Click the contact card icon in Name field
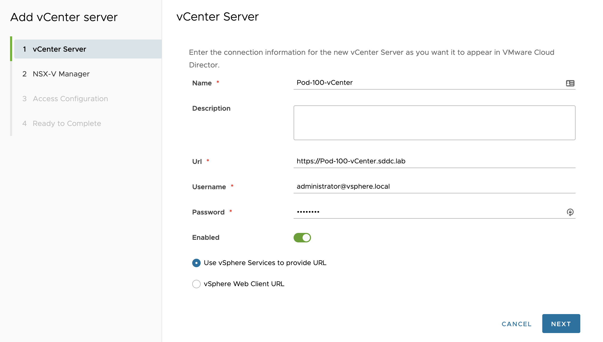Image resolution: width=603 pixels, height=342 pixels. (x=570, y=83)
